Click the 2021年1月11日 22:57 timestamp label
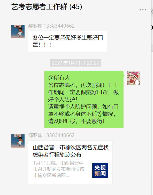The width and height of the screenshot is (153, 195). [x=75, y=63]
